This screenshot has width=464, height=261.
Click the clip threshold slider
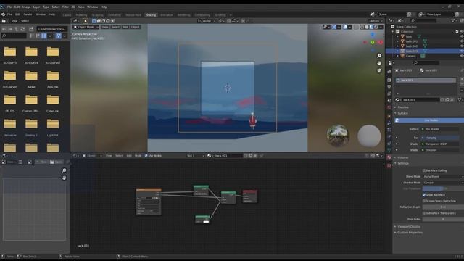443,188
